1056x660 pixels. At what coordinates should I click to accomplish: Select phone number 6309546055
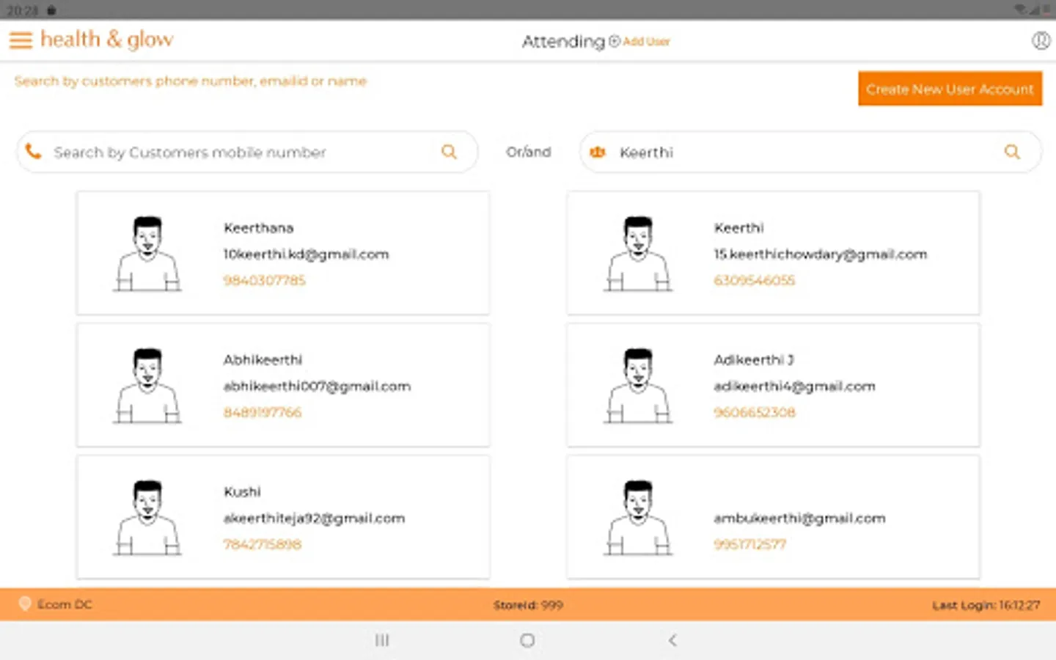(755, 280)
